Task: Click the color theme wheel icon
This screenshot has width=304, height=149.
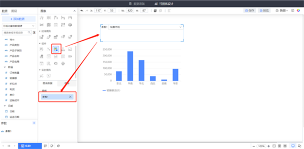Action: pos(298,10)
